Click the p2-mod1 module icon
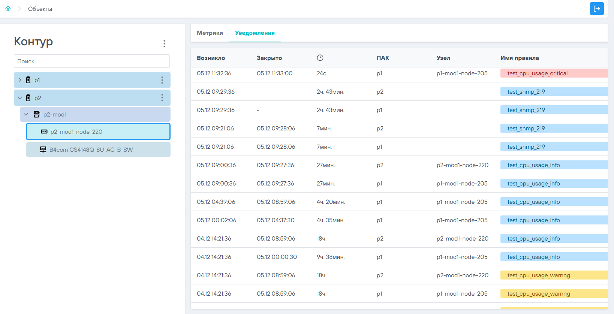Image resolution: width=614 pixels, height=314 pixels. (x=37, y=114)
